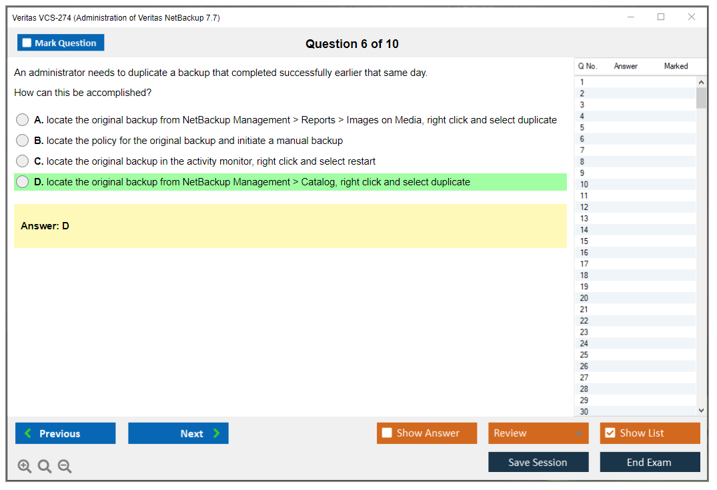Screen dimensions: 717x490
Task: Click the green left arrow on Previous
Action: tap(28, 433)
